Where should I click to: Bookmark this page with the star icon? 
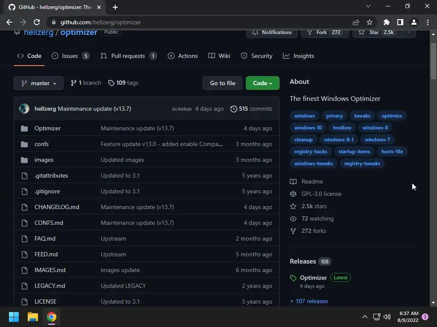369,22
